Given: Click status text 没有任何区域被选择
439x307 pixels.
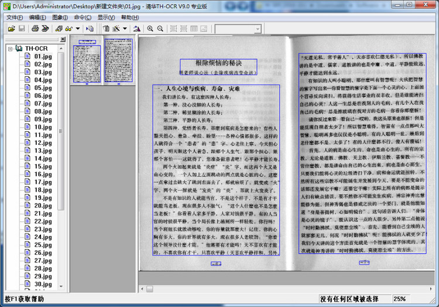Looking at the screenshot, I should click(x=349, y=299).
